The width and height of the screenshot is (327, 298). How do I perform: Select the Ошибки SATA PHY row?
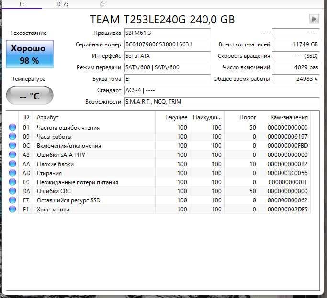point(158,155)
